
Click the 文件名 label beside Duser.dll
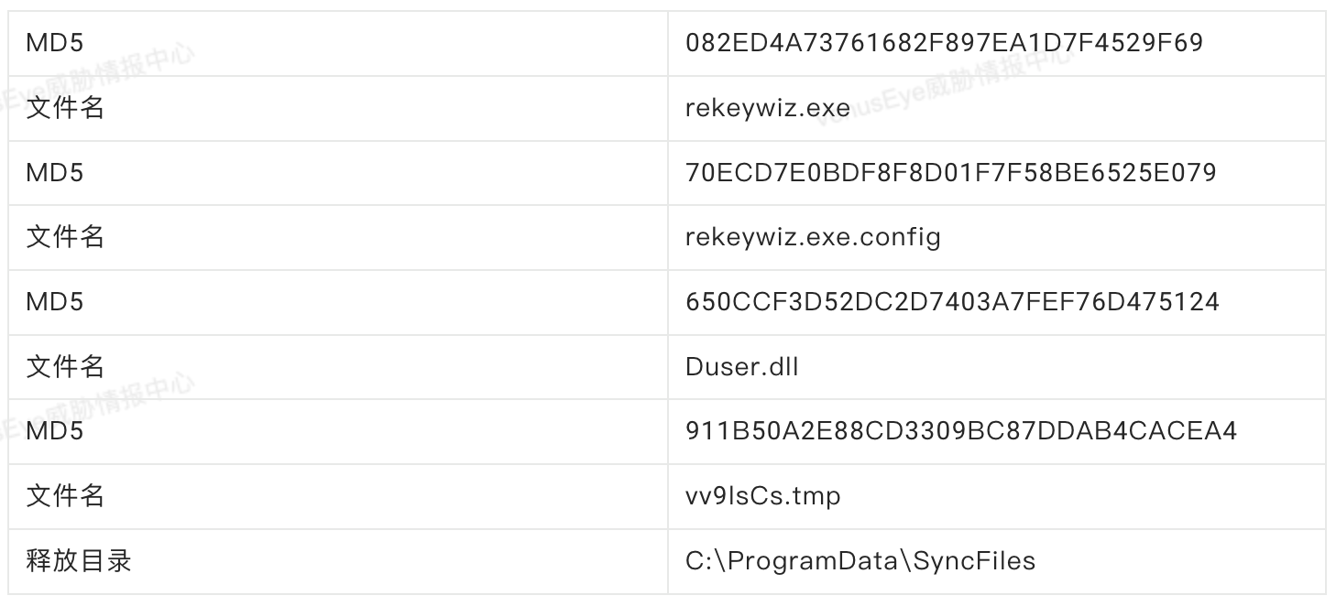65,367
